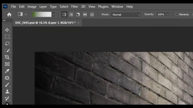Select the Eyedropper tool
Screen dimensions: 193x108
tap(7, 71)
